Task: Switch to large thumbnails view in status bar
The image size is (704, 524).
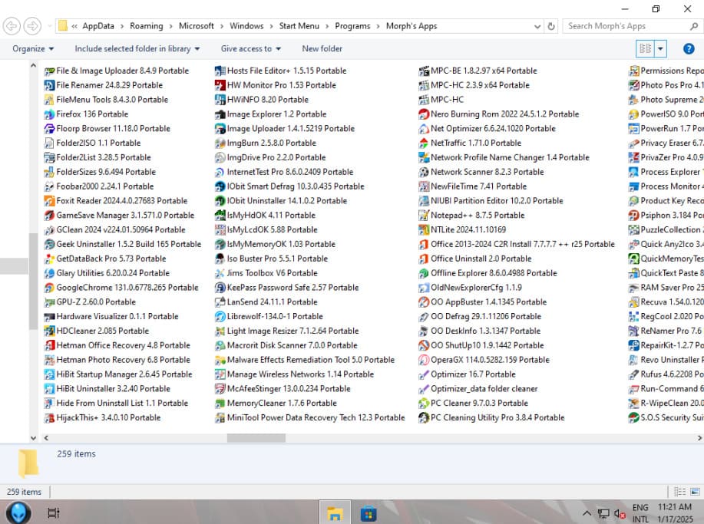Action: 695,492
